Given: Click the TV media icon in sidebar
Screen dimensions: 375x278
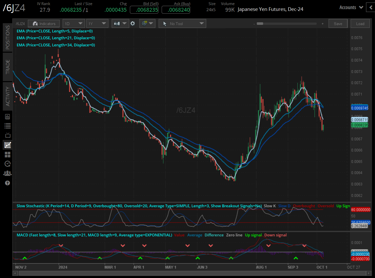Looking at the screenshot, I should coord(8,135).
